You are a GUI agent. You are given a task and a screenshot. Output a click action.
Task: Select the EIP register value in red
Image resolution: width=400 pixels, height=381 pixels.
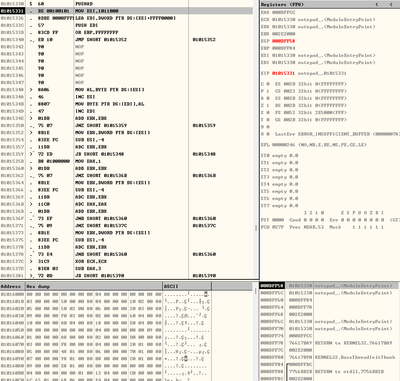[283, 73]
